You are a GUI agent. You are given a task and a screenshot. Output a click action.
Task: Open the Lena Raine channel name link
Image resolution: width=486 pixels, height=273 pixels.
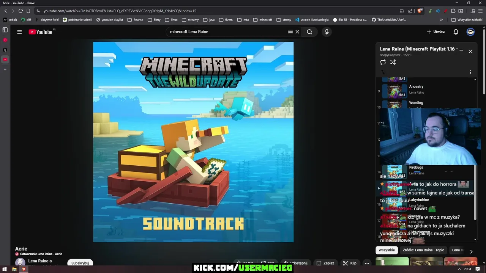[x=38, y=261]
